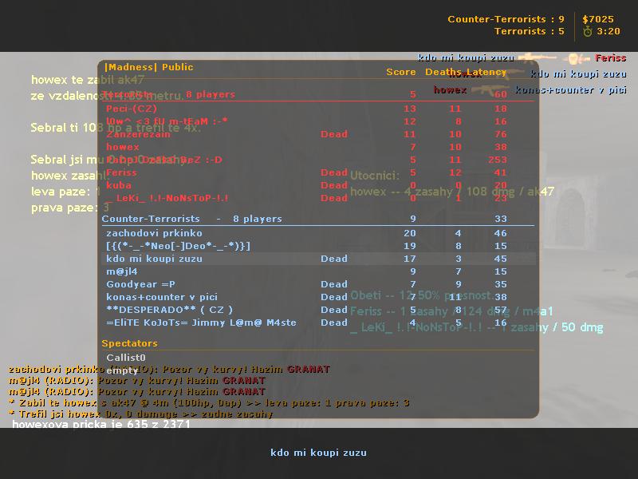Click the latency value 253
The height and width of the screenshot is (479, 638).
(x=498, y=160)
